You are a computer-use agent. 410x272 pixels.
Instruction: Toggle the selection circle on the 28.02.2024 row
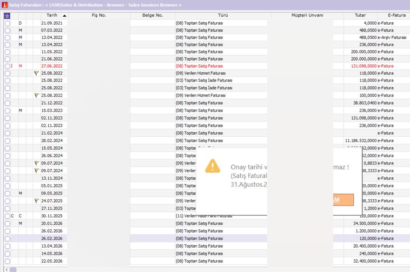[7, 140]
